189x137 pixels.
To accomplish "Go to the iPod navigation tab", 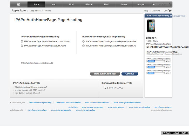I will (x=71, y=4).
